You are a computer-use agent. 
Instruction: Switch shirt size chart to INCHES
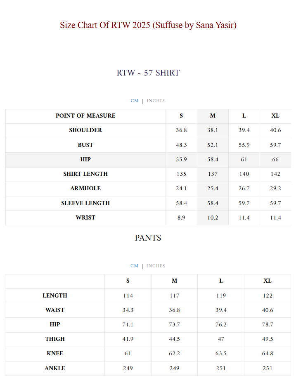[156, 101]
